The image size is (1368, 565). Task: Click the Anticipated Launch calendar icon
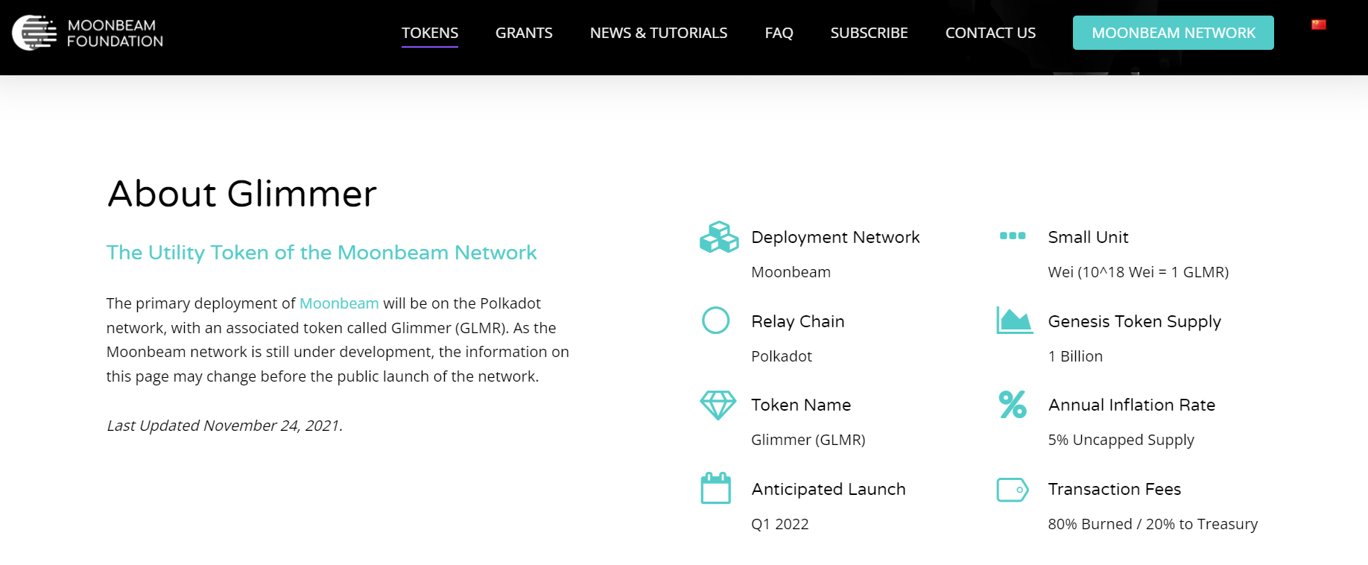(715, 489)
